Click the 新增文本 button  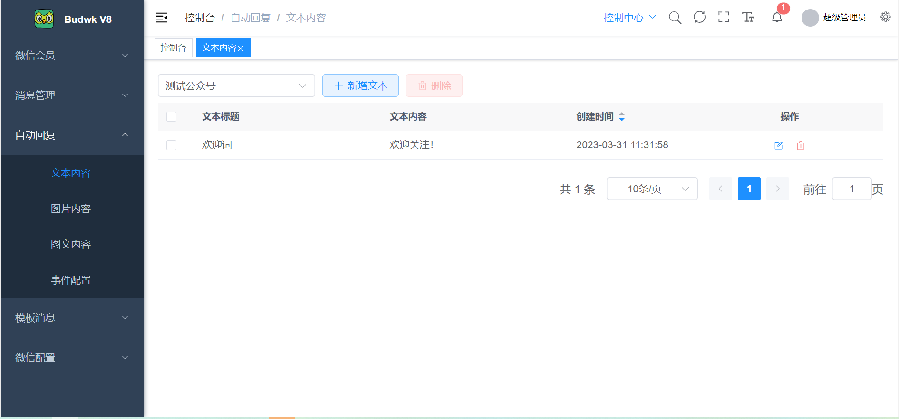click(x=360, y=86)
